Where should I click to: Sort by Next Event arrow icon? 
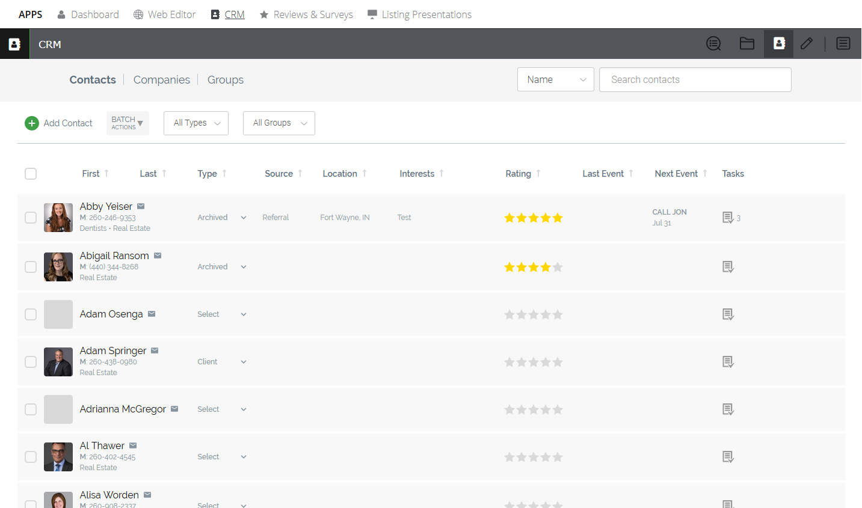(x=705, y=173)
